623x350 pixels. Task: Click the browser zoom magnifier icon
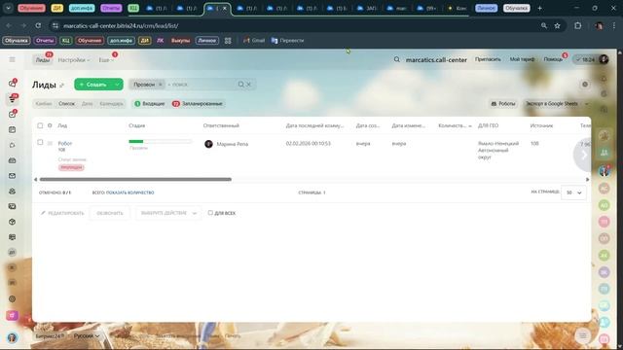(x=543, y=26)
